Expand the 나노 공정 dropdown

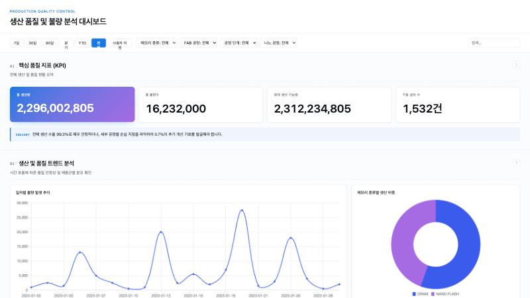click(x=278, y=43)
